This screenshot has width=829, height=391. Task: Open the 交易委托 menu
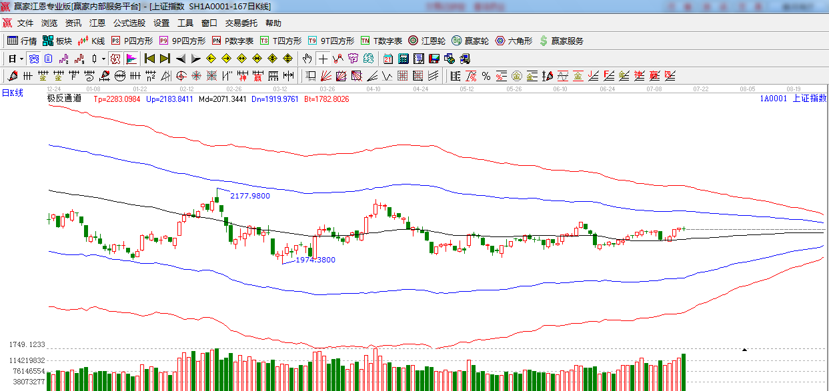[241, 23]
